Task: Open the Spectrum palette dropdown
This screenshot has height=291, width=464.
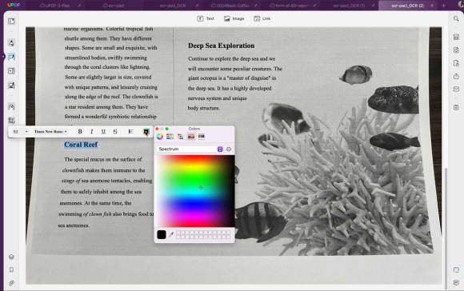Action: [190, 149]
